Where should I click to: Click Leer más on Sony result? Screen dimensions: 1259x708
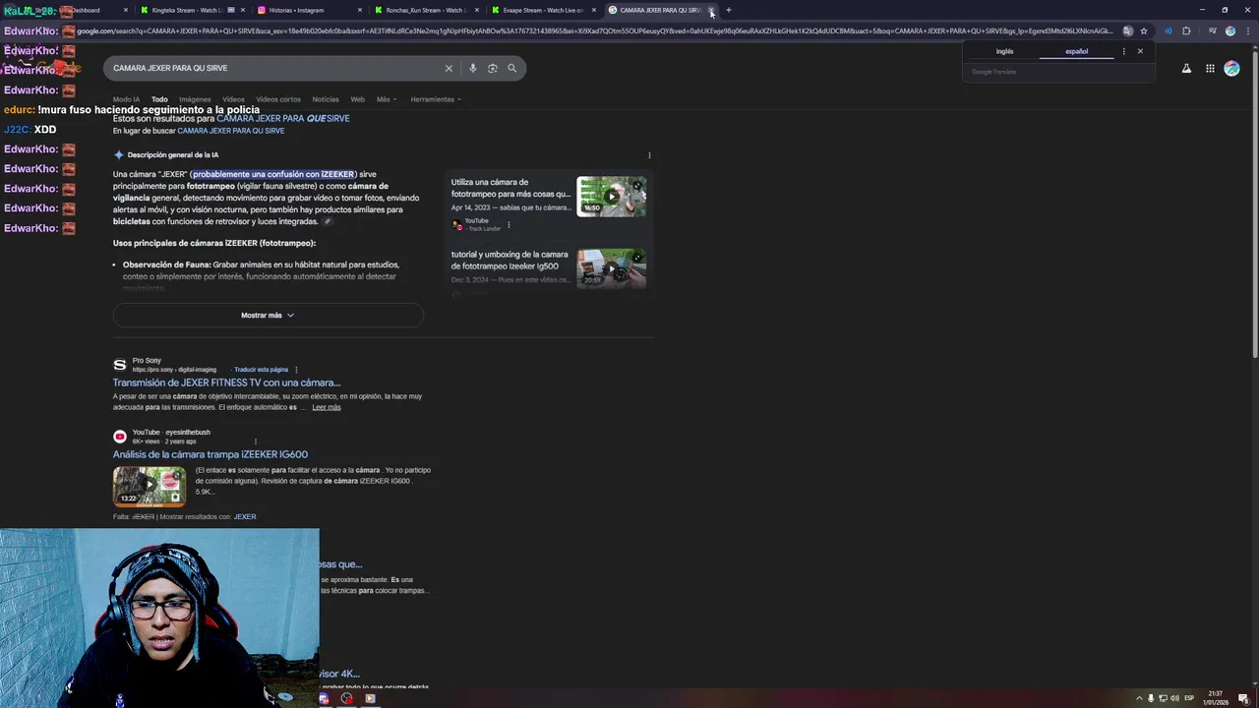point(327,407)
